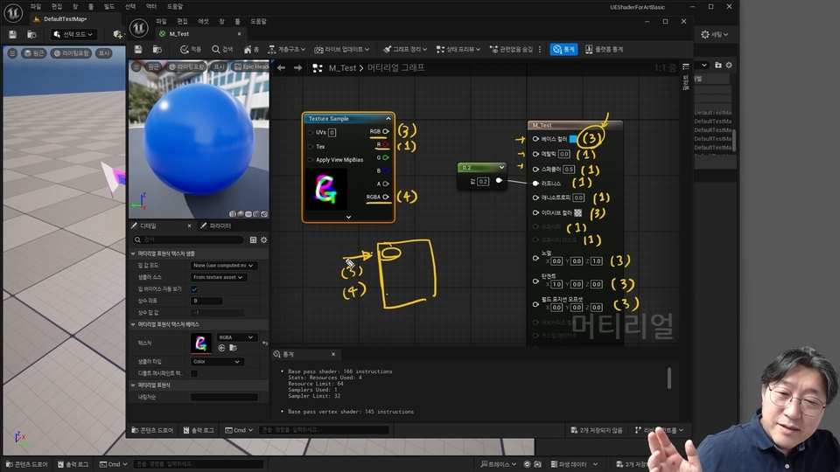Open the Edit (편집) menu in material editor
Image resolution: width=840 pixels, height=472 pixels.
click(x=182, y=21)
